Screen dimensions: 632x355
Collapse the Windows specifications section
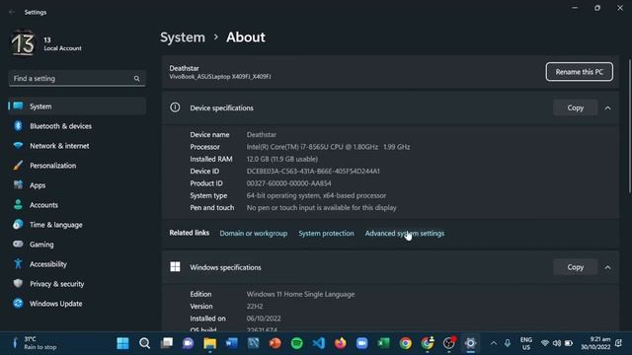608,267
